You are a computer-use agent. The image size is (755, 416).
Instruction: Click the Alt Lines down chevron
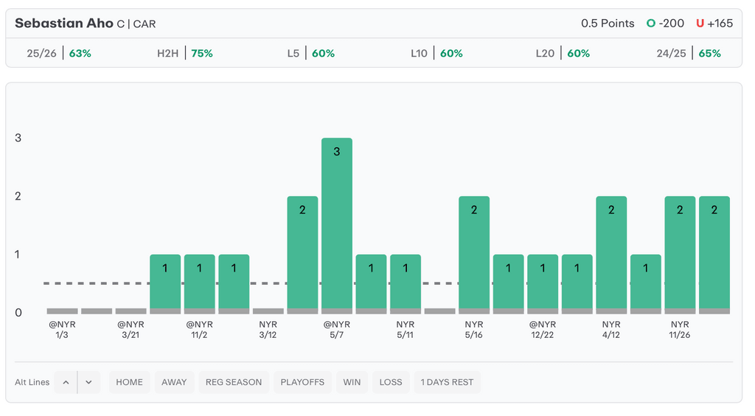coord(88,382)
